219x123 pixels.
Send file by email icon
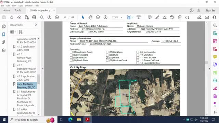point(207,17)
